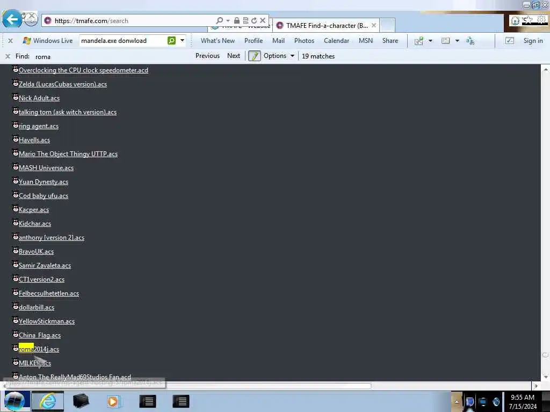Go to Next find match
The image size is (550, 412).
tap(234, 56)
